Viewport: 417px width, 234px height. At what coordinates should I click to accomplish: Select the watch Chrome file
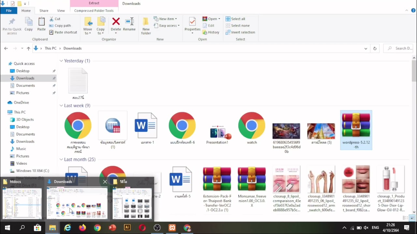point(252,128)
